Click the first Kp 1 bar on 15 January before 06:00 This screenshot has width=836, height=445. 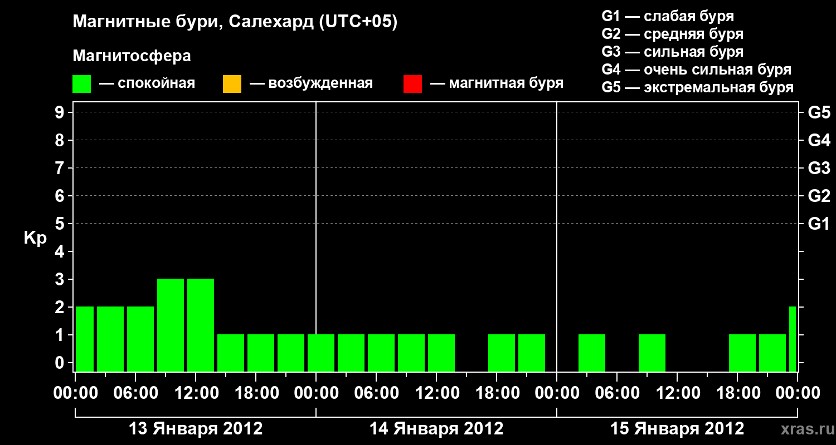(x=592, y=353)
